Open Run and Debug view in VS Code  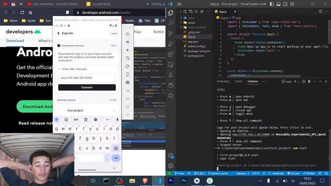pos(171,44)
